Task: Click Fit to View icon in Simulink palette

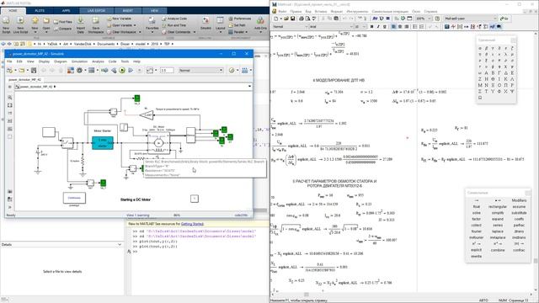Action: click(9, 105)
